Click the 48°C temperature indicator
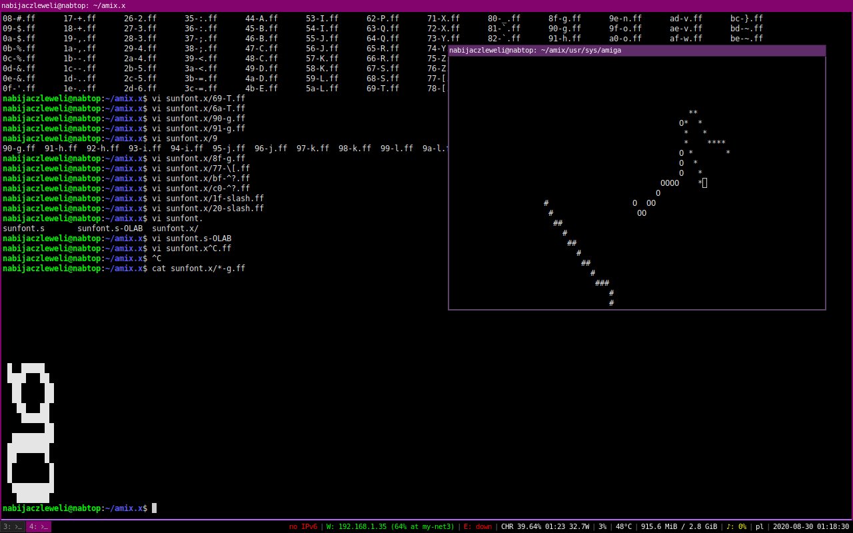This screenshot has width=853, height=533. [624, 527]
